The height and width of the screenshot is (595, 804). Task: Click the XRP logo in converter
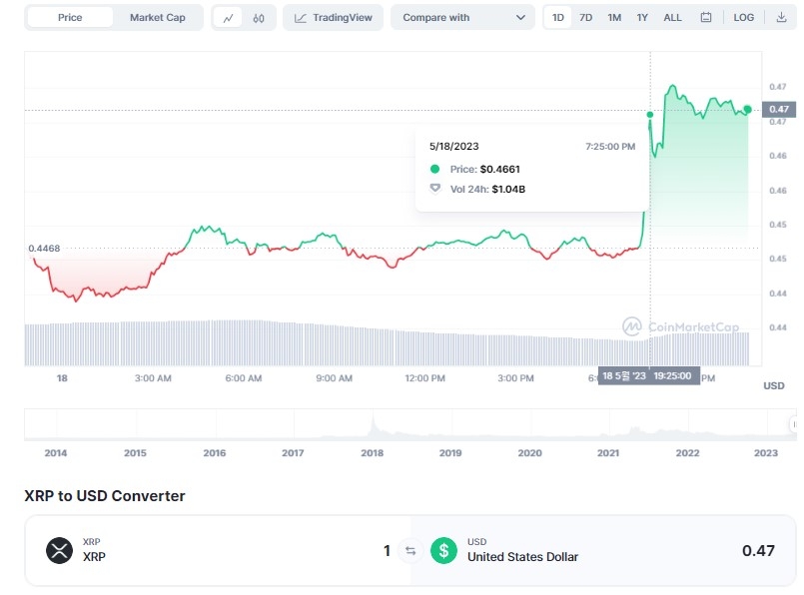coord(60,550)
